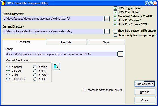Image resolution: width=158 pixels, height=106 pixels.
Task: Select To printer output destination
Action: (8, 67)
